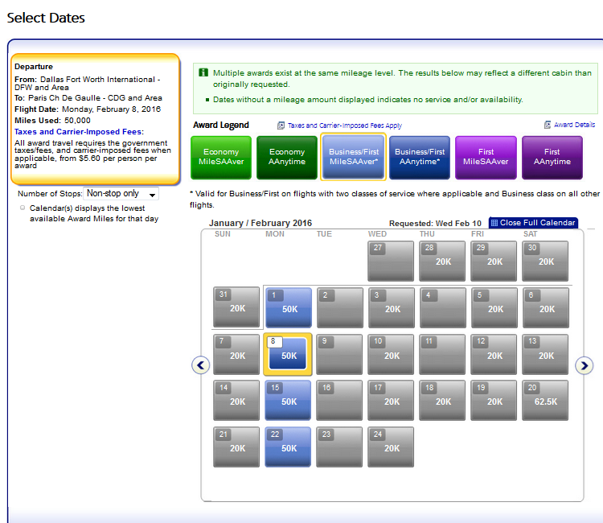Screen dimensions: 603x523
Task: Choose Economy AAnytime award type
Action: pos(287,157)
